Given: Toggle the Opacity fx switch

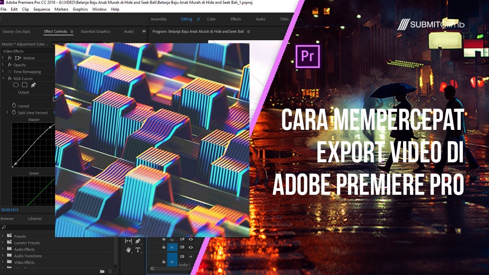Looking at the screenshot, I should pyautogui.click(x=10, y=65).
